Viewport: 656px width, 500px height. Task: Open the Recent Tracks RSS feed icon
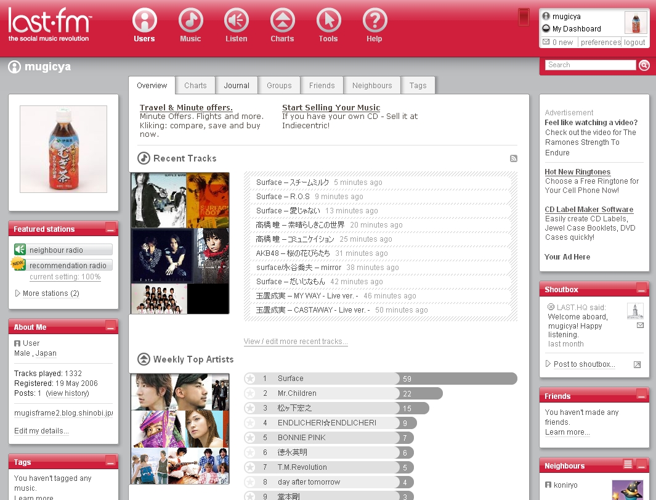pos(514,158)
